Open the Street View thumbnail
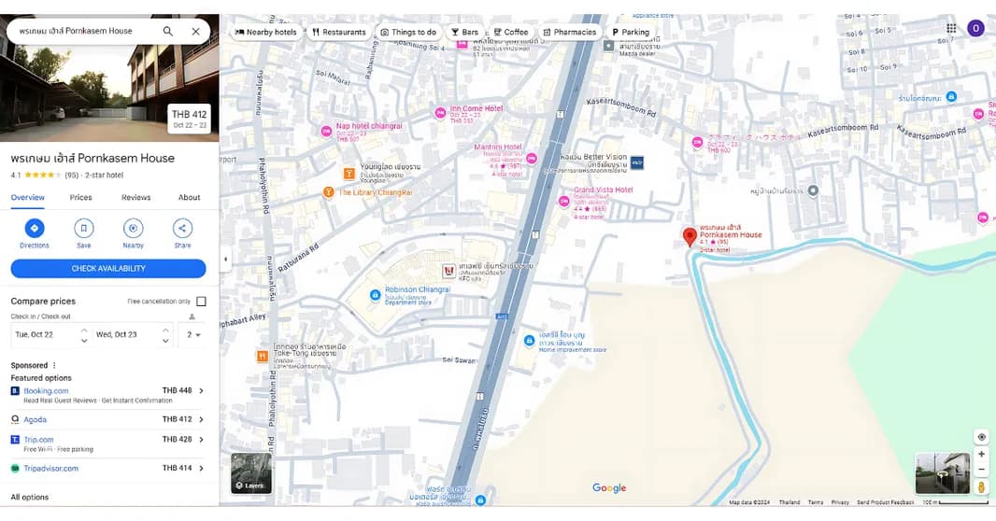The height and width of the screenshot is (521, 996). [942, 472]
